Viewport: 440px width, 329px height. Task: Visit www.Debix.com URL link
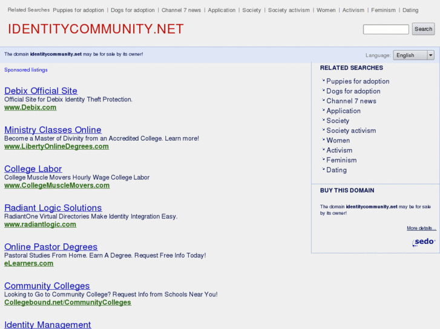tap(30, 107)
